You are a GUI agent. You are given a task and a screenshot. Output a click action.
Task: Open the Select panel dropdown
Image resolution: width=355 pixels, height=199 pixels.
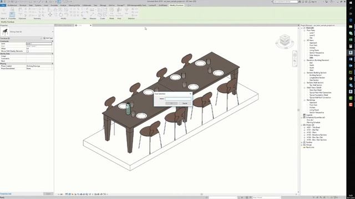(x=4, y=18)
